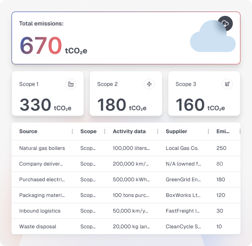Click the 330 tCO₂e Scope 1 value

point(45,105)
